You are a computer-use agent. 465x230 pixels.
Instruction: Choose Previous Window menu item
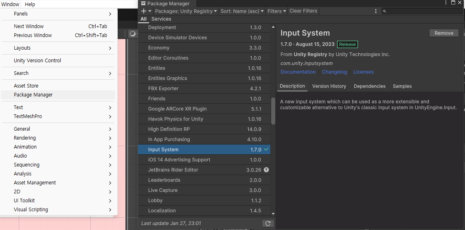point(59,35)
